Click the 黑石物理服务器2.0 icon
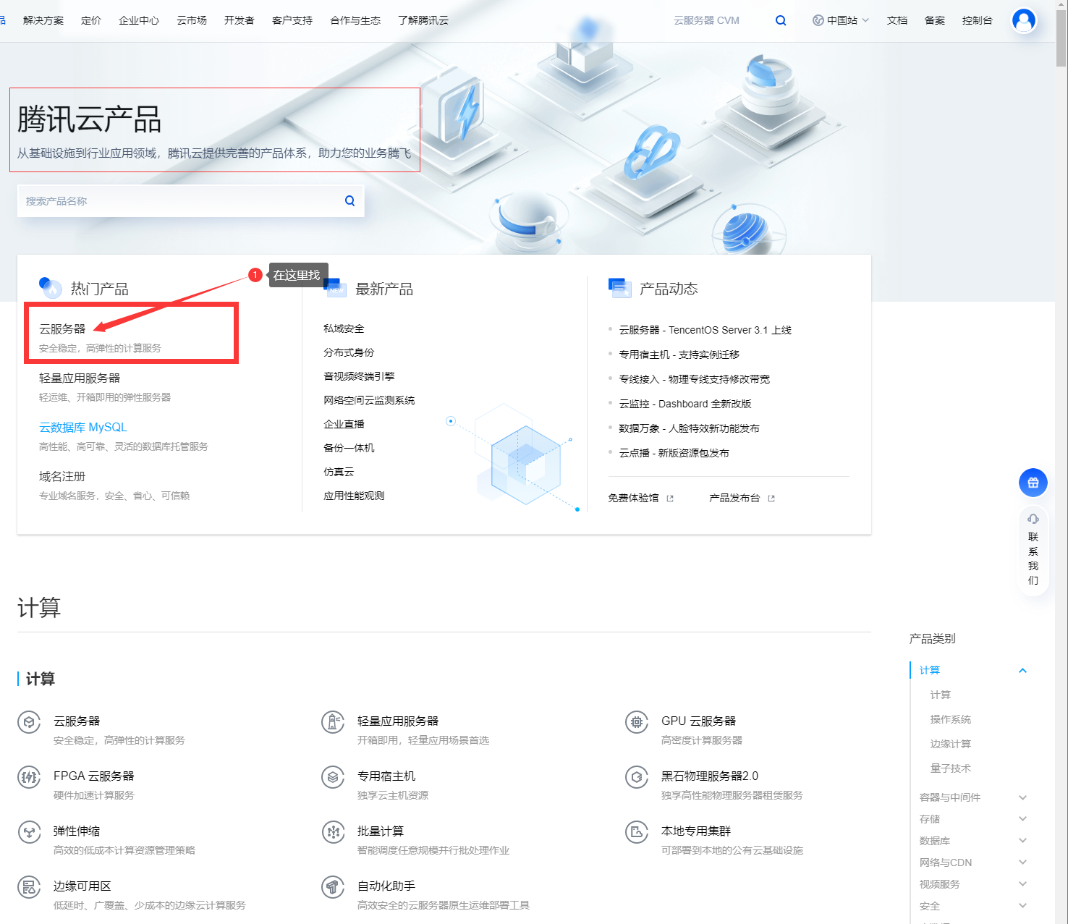This screenshot has width=1068, height=924. click(x=637, y=777)
